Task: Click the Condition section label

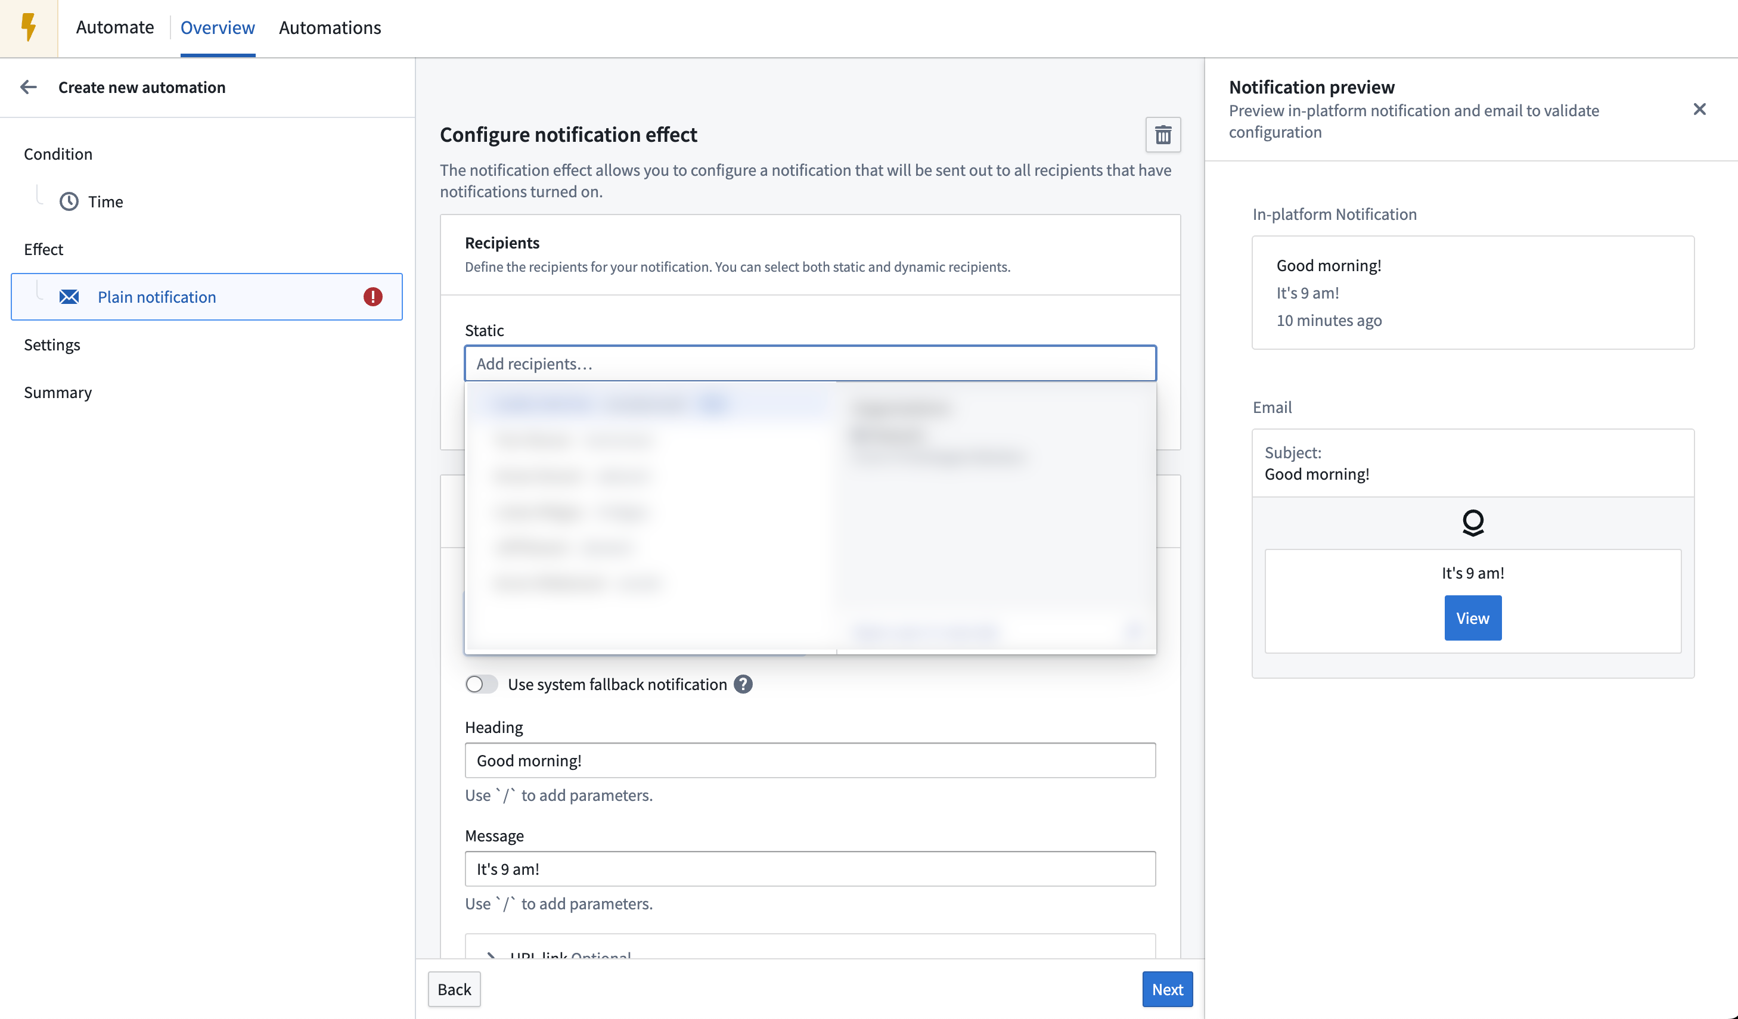Action: pyautogui.click(x=58, y=154)
